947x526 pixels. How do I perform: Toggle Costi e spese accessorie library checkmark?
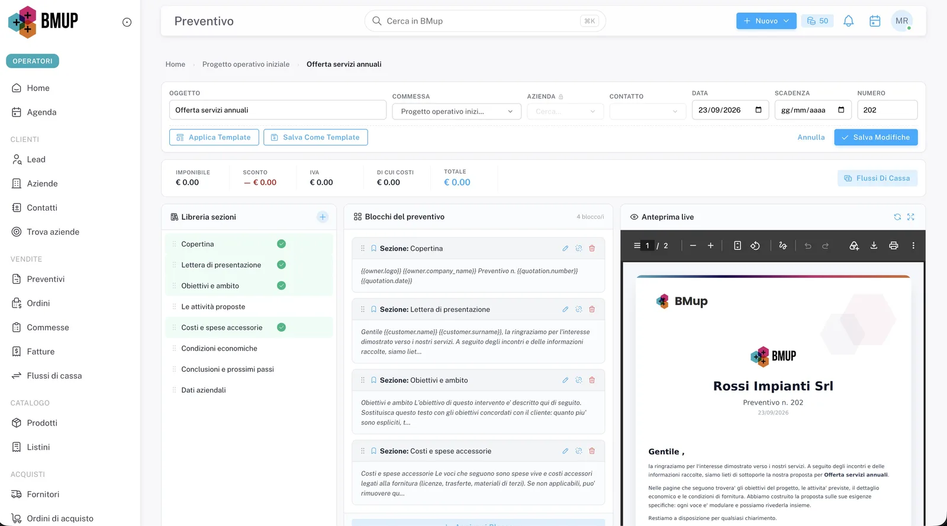coord(282,327)
